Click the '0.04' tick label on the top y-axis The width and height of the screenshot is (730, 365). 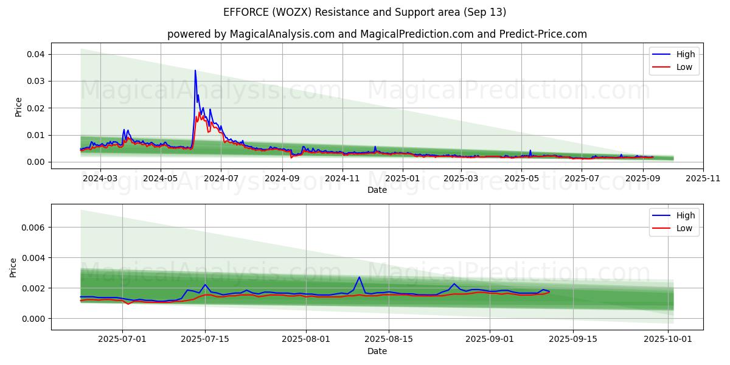click(36, 54)
